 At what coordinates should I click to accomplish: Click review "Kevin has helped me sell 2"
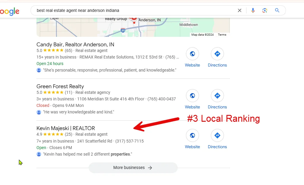[87, 154]
